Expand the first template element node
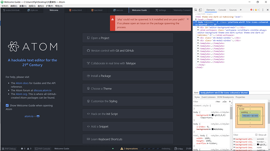The image size is (270, 151). (x=198, y=43)
